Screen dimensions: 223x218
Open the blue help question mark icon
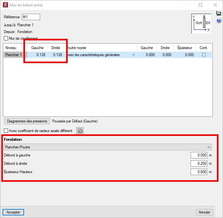219,21
